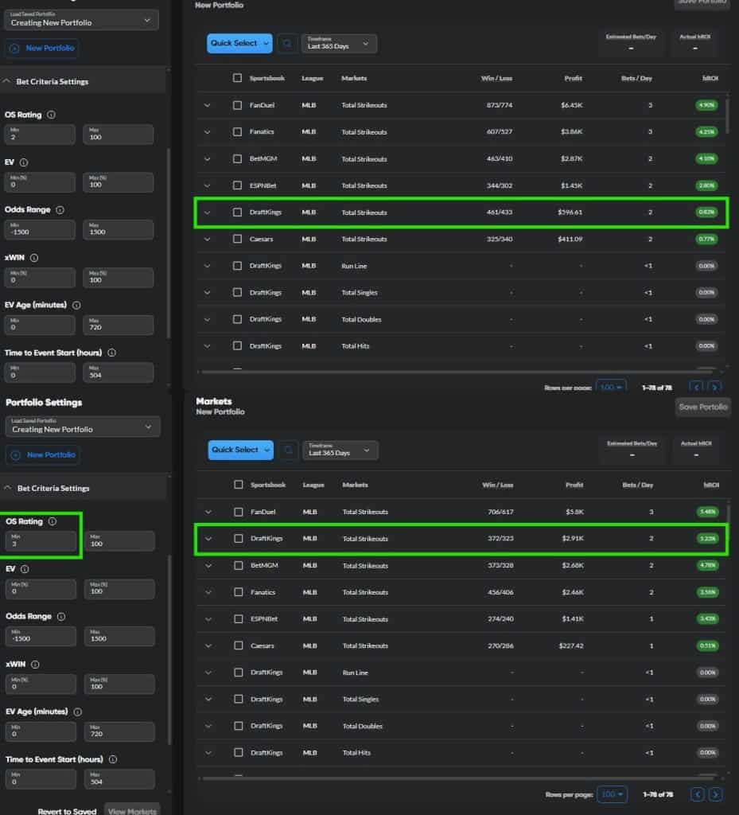Click the horizontal scrollbar beneath the lower Markets table

pyautogui.click(x=445, y=778)
